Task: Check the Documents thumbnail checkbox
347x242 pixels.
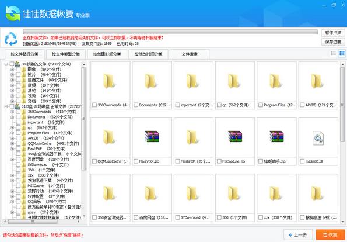Action: tap(136, 105)
